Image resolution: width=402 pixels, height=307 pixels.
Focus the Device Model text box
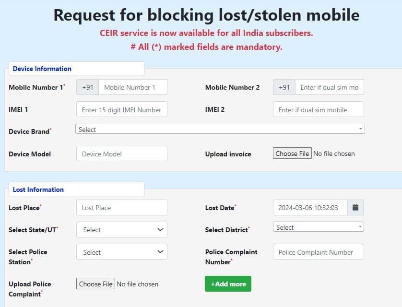122,154
